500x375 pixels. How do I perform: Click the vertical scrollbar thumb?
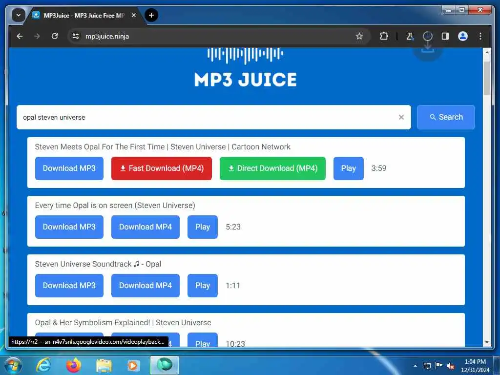coord(487,78)
